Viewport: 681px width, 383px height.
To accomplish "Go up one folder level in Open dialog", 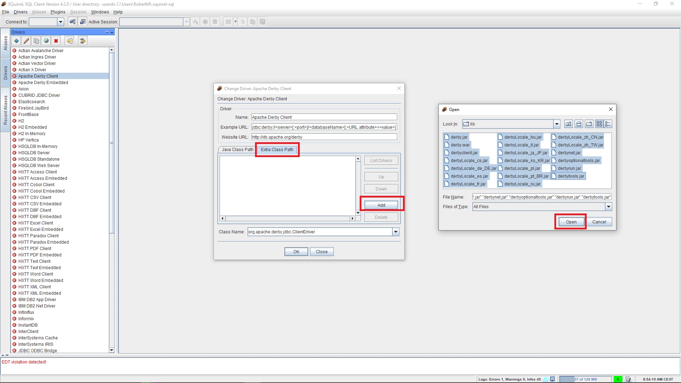I will click(x=569, y=124).
